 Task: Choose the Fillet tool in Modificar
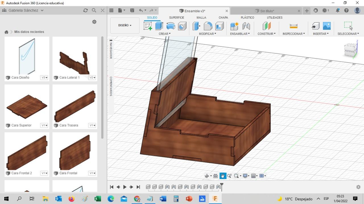tap(208, 26)
